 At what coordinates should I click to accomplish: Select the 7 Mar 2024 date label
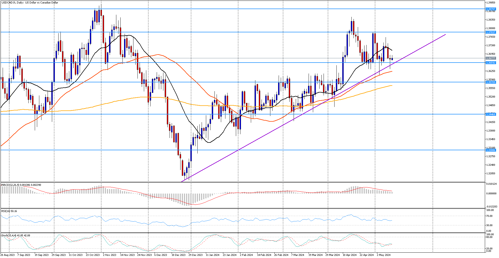298,255
